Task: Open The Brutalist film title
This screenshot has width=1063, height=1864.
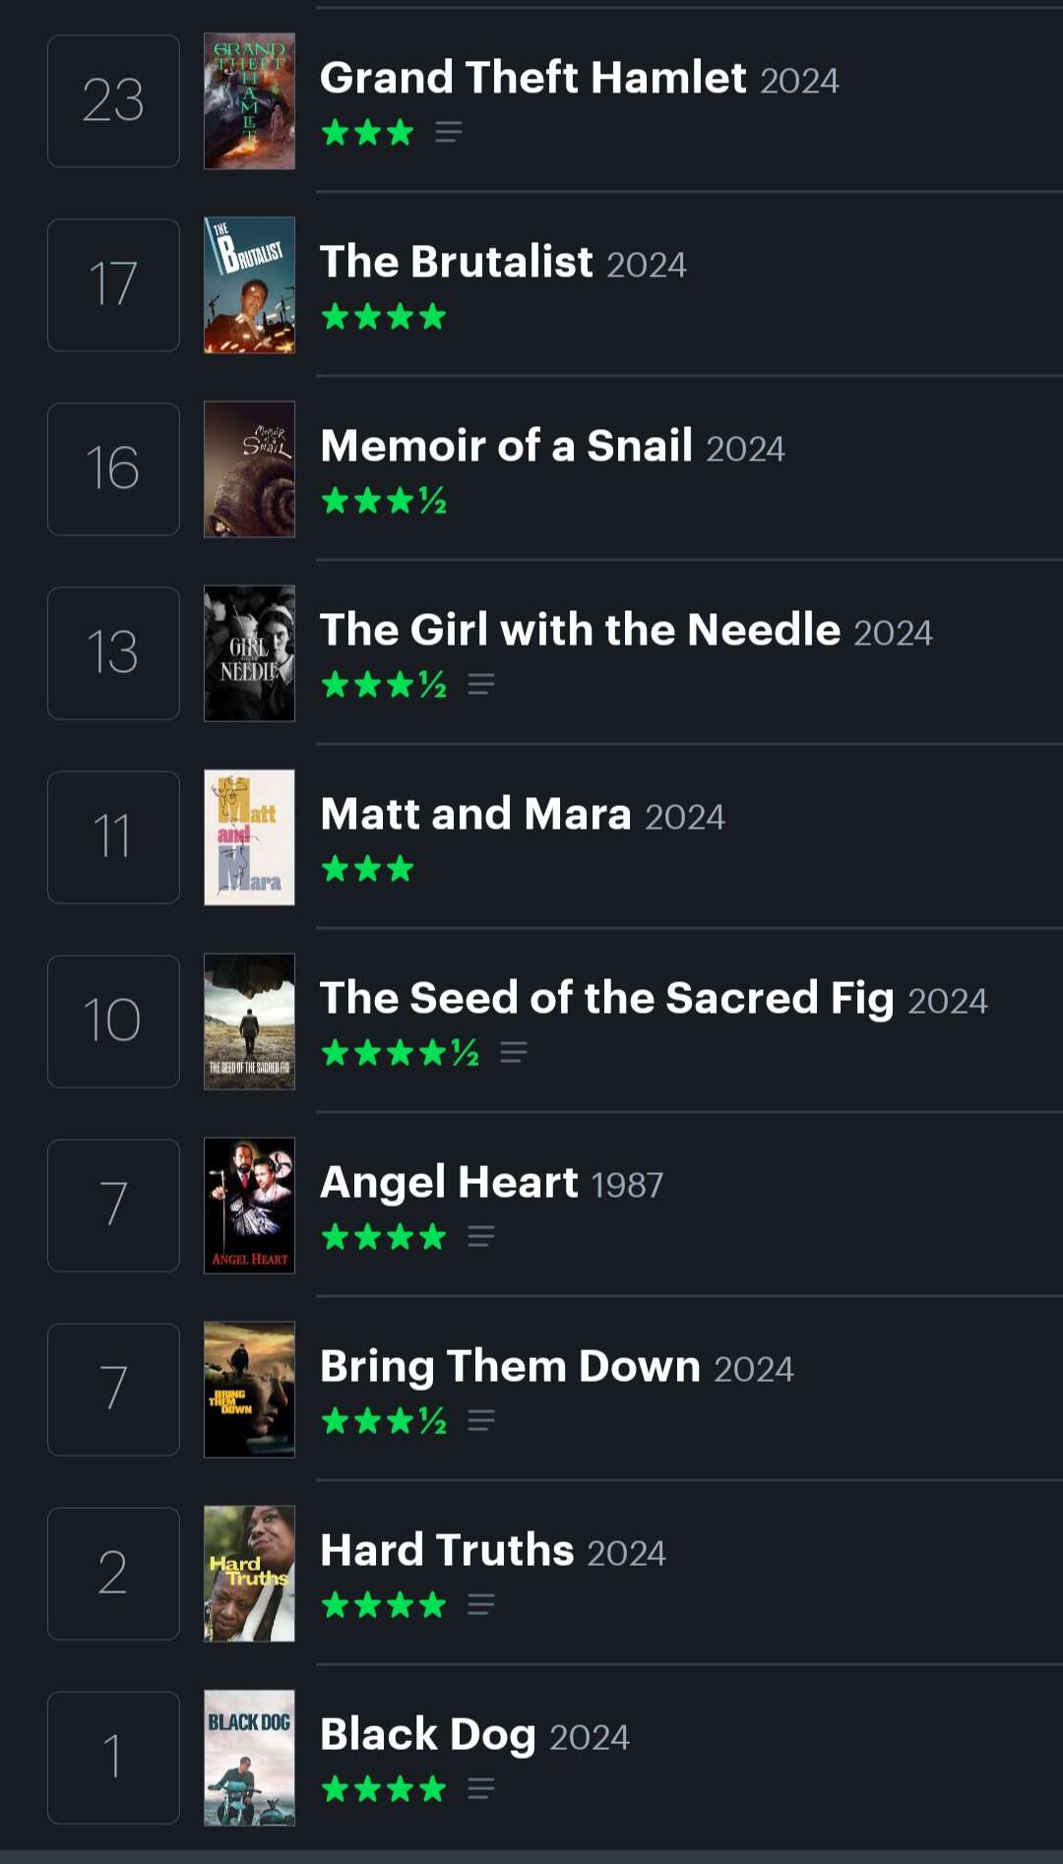Action: [x=457, y=262]
